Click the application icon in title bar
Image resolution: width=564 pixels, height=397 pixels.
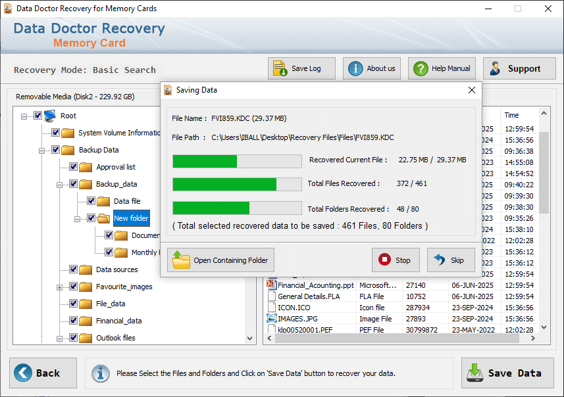[8, 9]
